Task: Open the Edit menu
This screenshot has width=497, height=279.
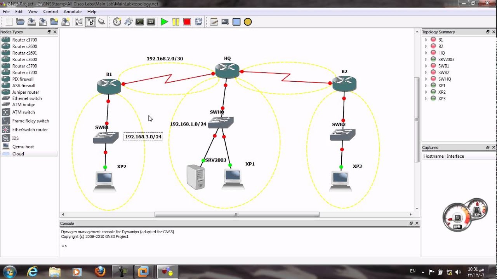Action: point(19,12)
